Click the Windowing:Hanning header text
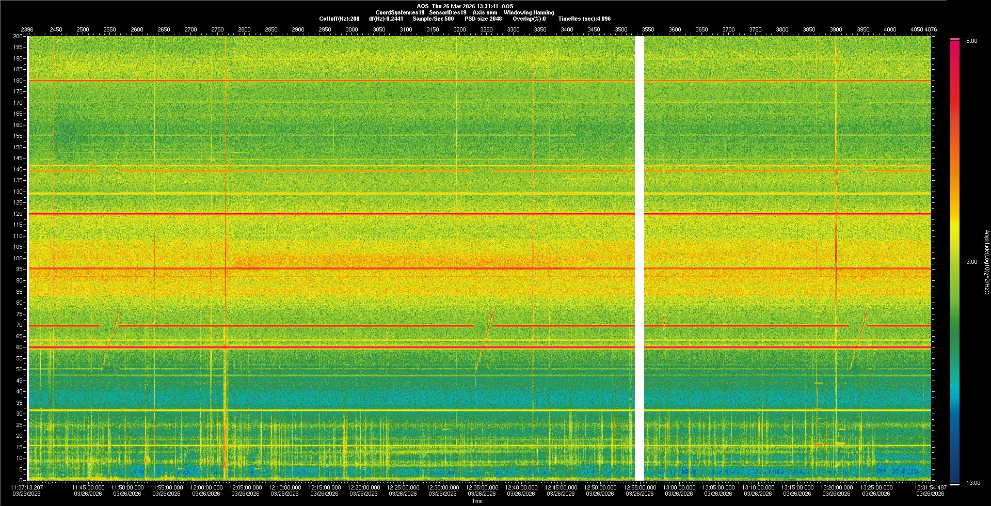The height and width of the screenshot is (506, 991). click(x=529, y=12)
